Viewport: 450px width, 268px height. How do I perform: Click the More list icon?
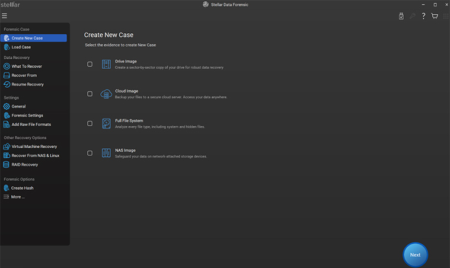tap(6, 197)
